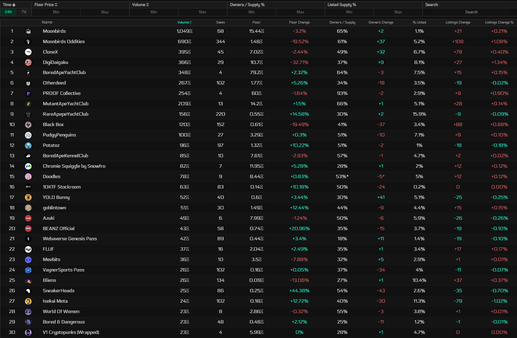This screenshot has width=517, height=338.
Task: Open the World Of Women collection
Action: click(61, 312)
